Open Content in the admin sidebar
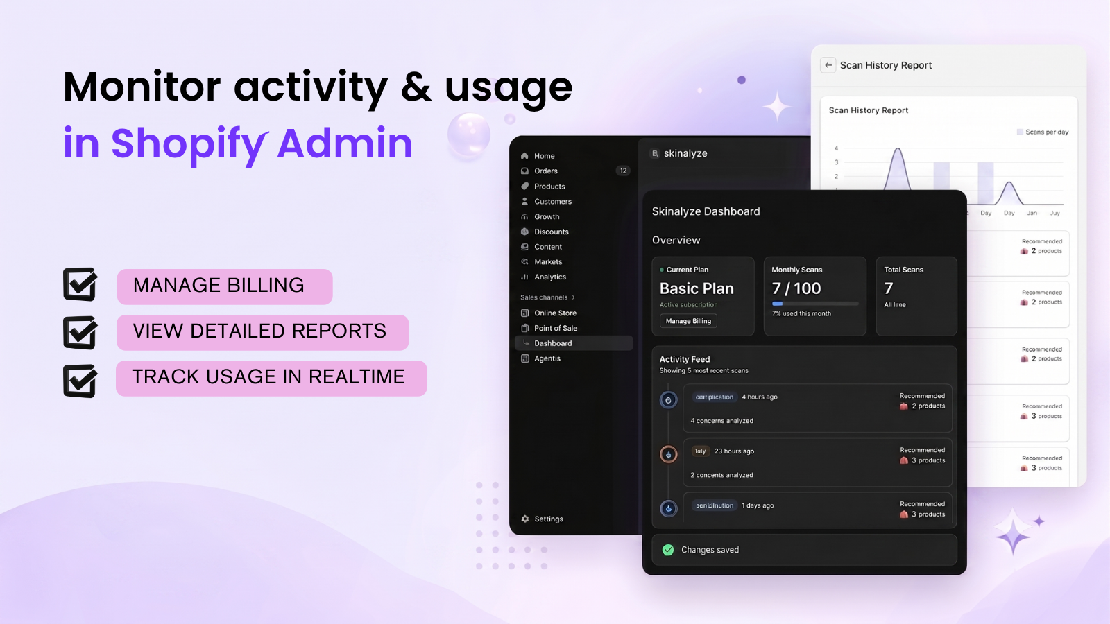Screen dimensions: 1110x624 (548, 247)
